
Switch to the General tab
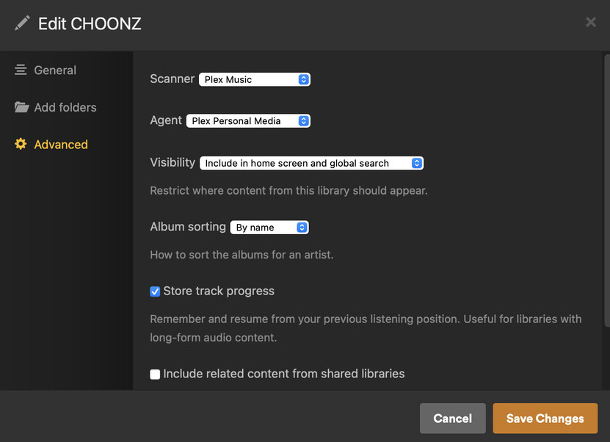pos(55,70)
